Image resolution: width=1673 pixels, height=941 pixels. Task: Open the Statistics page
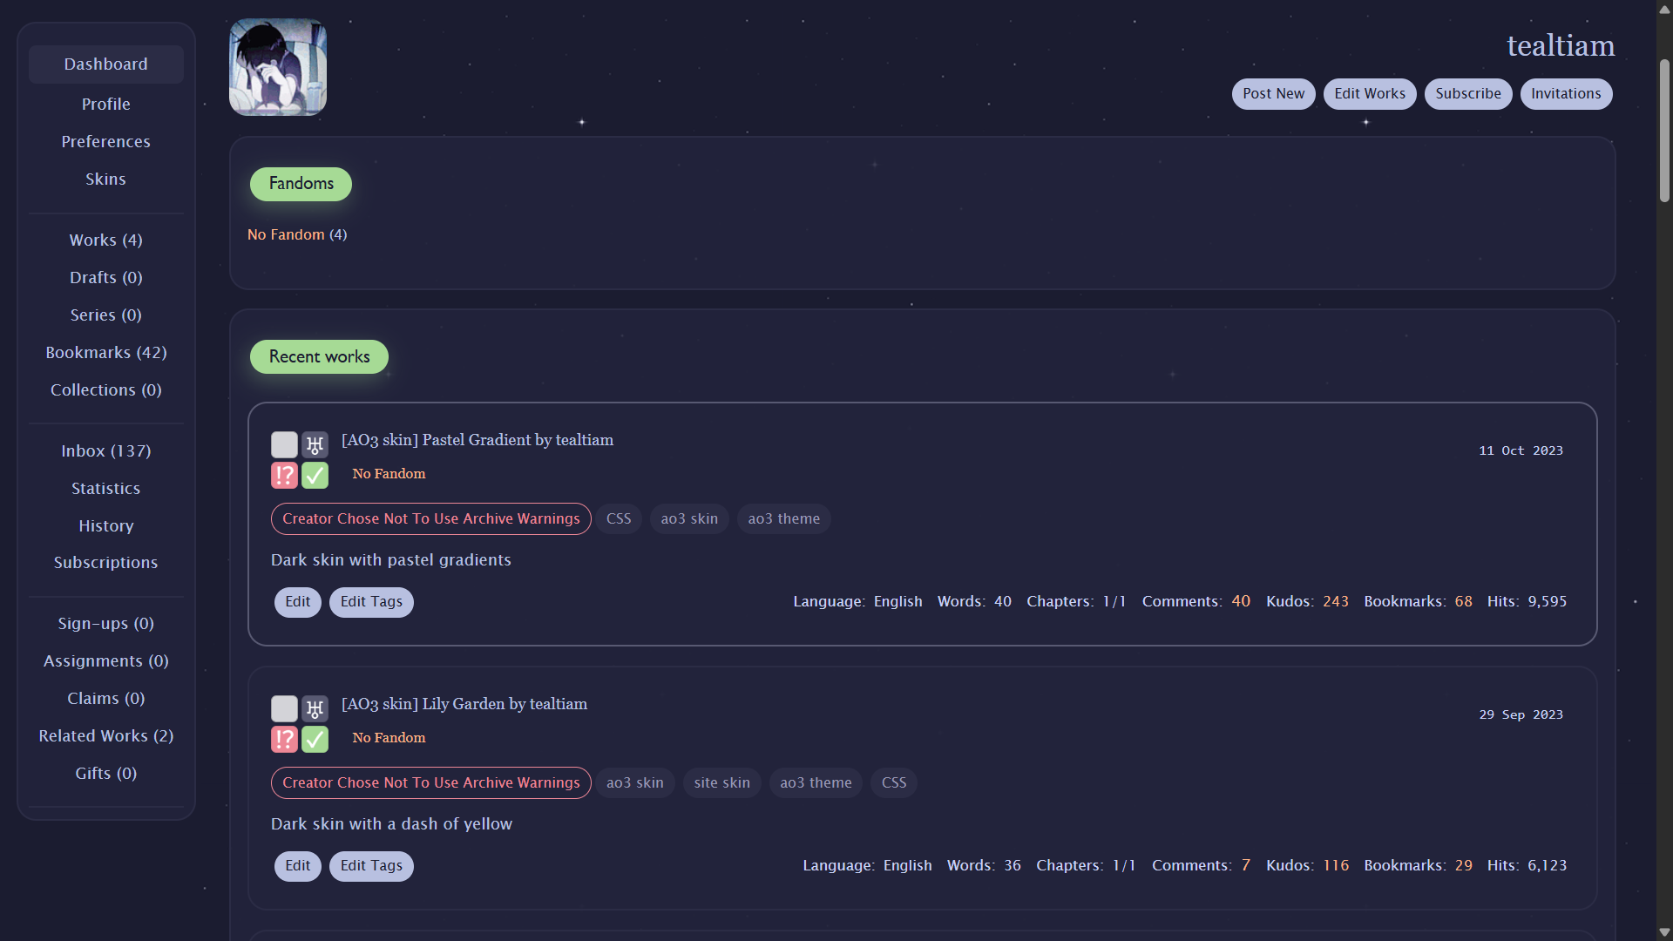[105, 489]
